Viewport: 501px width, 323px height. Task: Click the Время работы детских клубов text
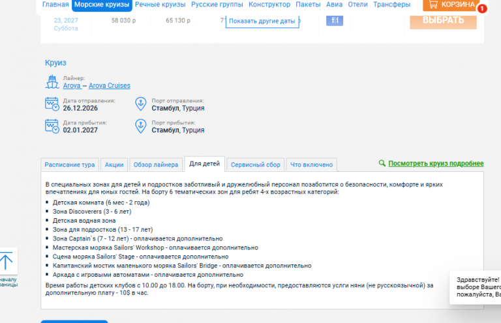[239, 289]
